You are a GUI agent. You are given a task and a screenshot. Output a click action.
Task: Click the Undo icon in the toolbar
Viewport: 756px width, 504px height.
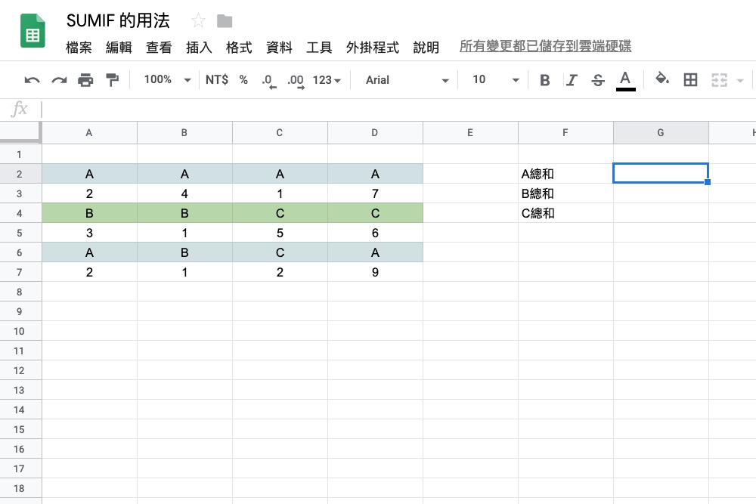pyautogui.click(x=31, y=79)
